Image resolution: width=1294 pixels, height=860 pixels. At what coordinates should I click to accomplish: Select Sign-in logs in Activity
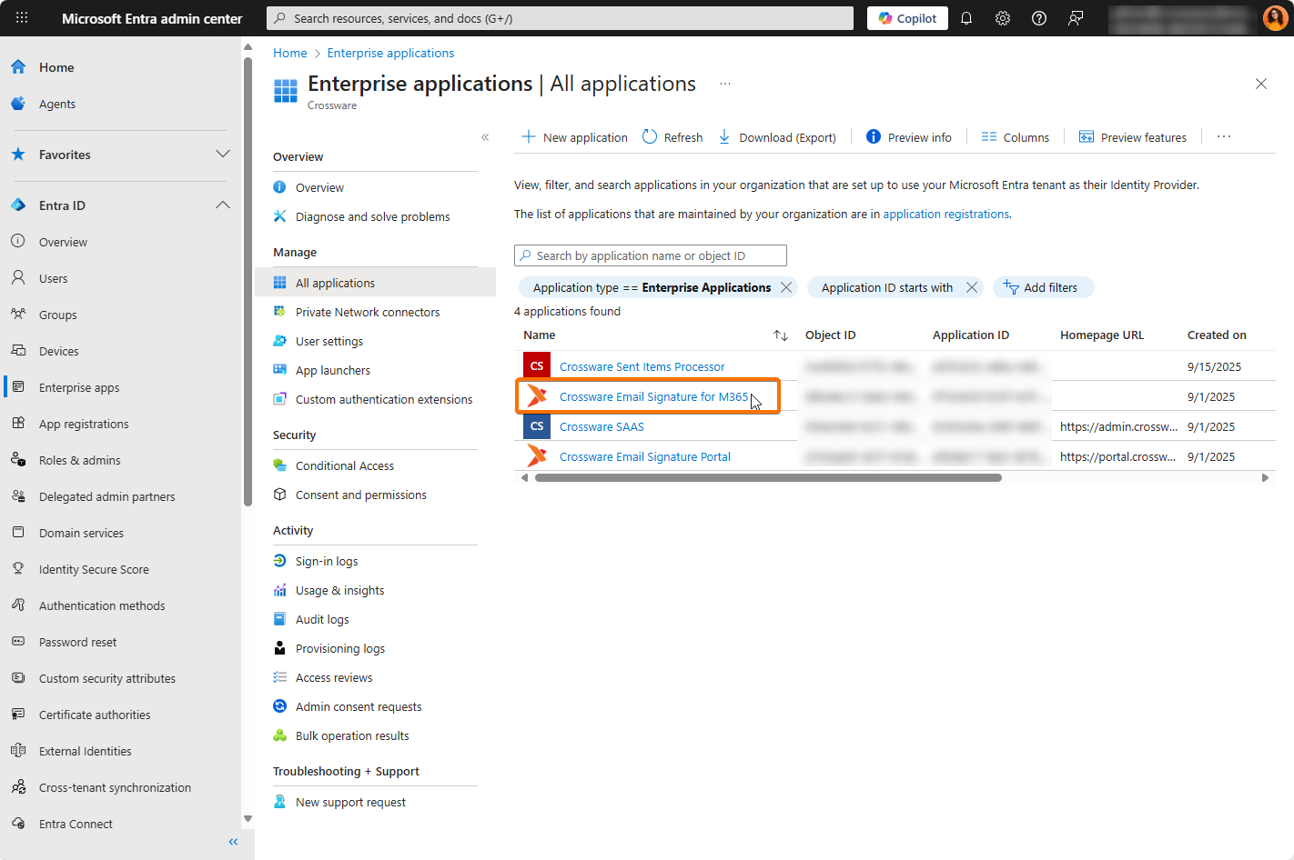(326, 561)
